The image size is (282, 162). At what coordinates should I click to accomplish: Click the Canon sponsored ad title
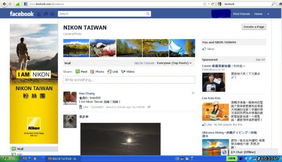(223, 66)
